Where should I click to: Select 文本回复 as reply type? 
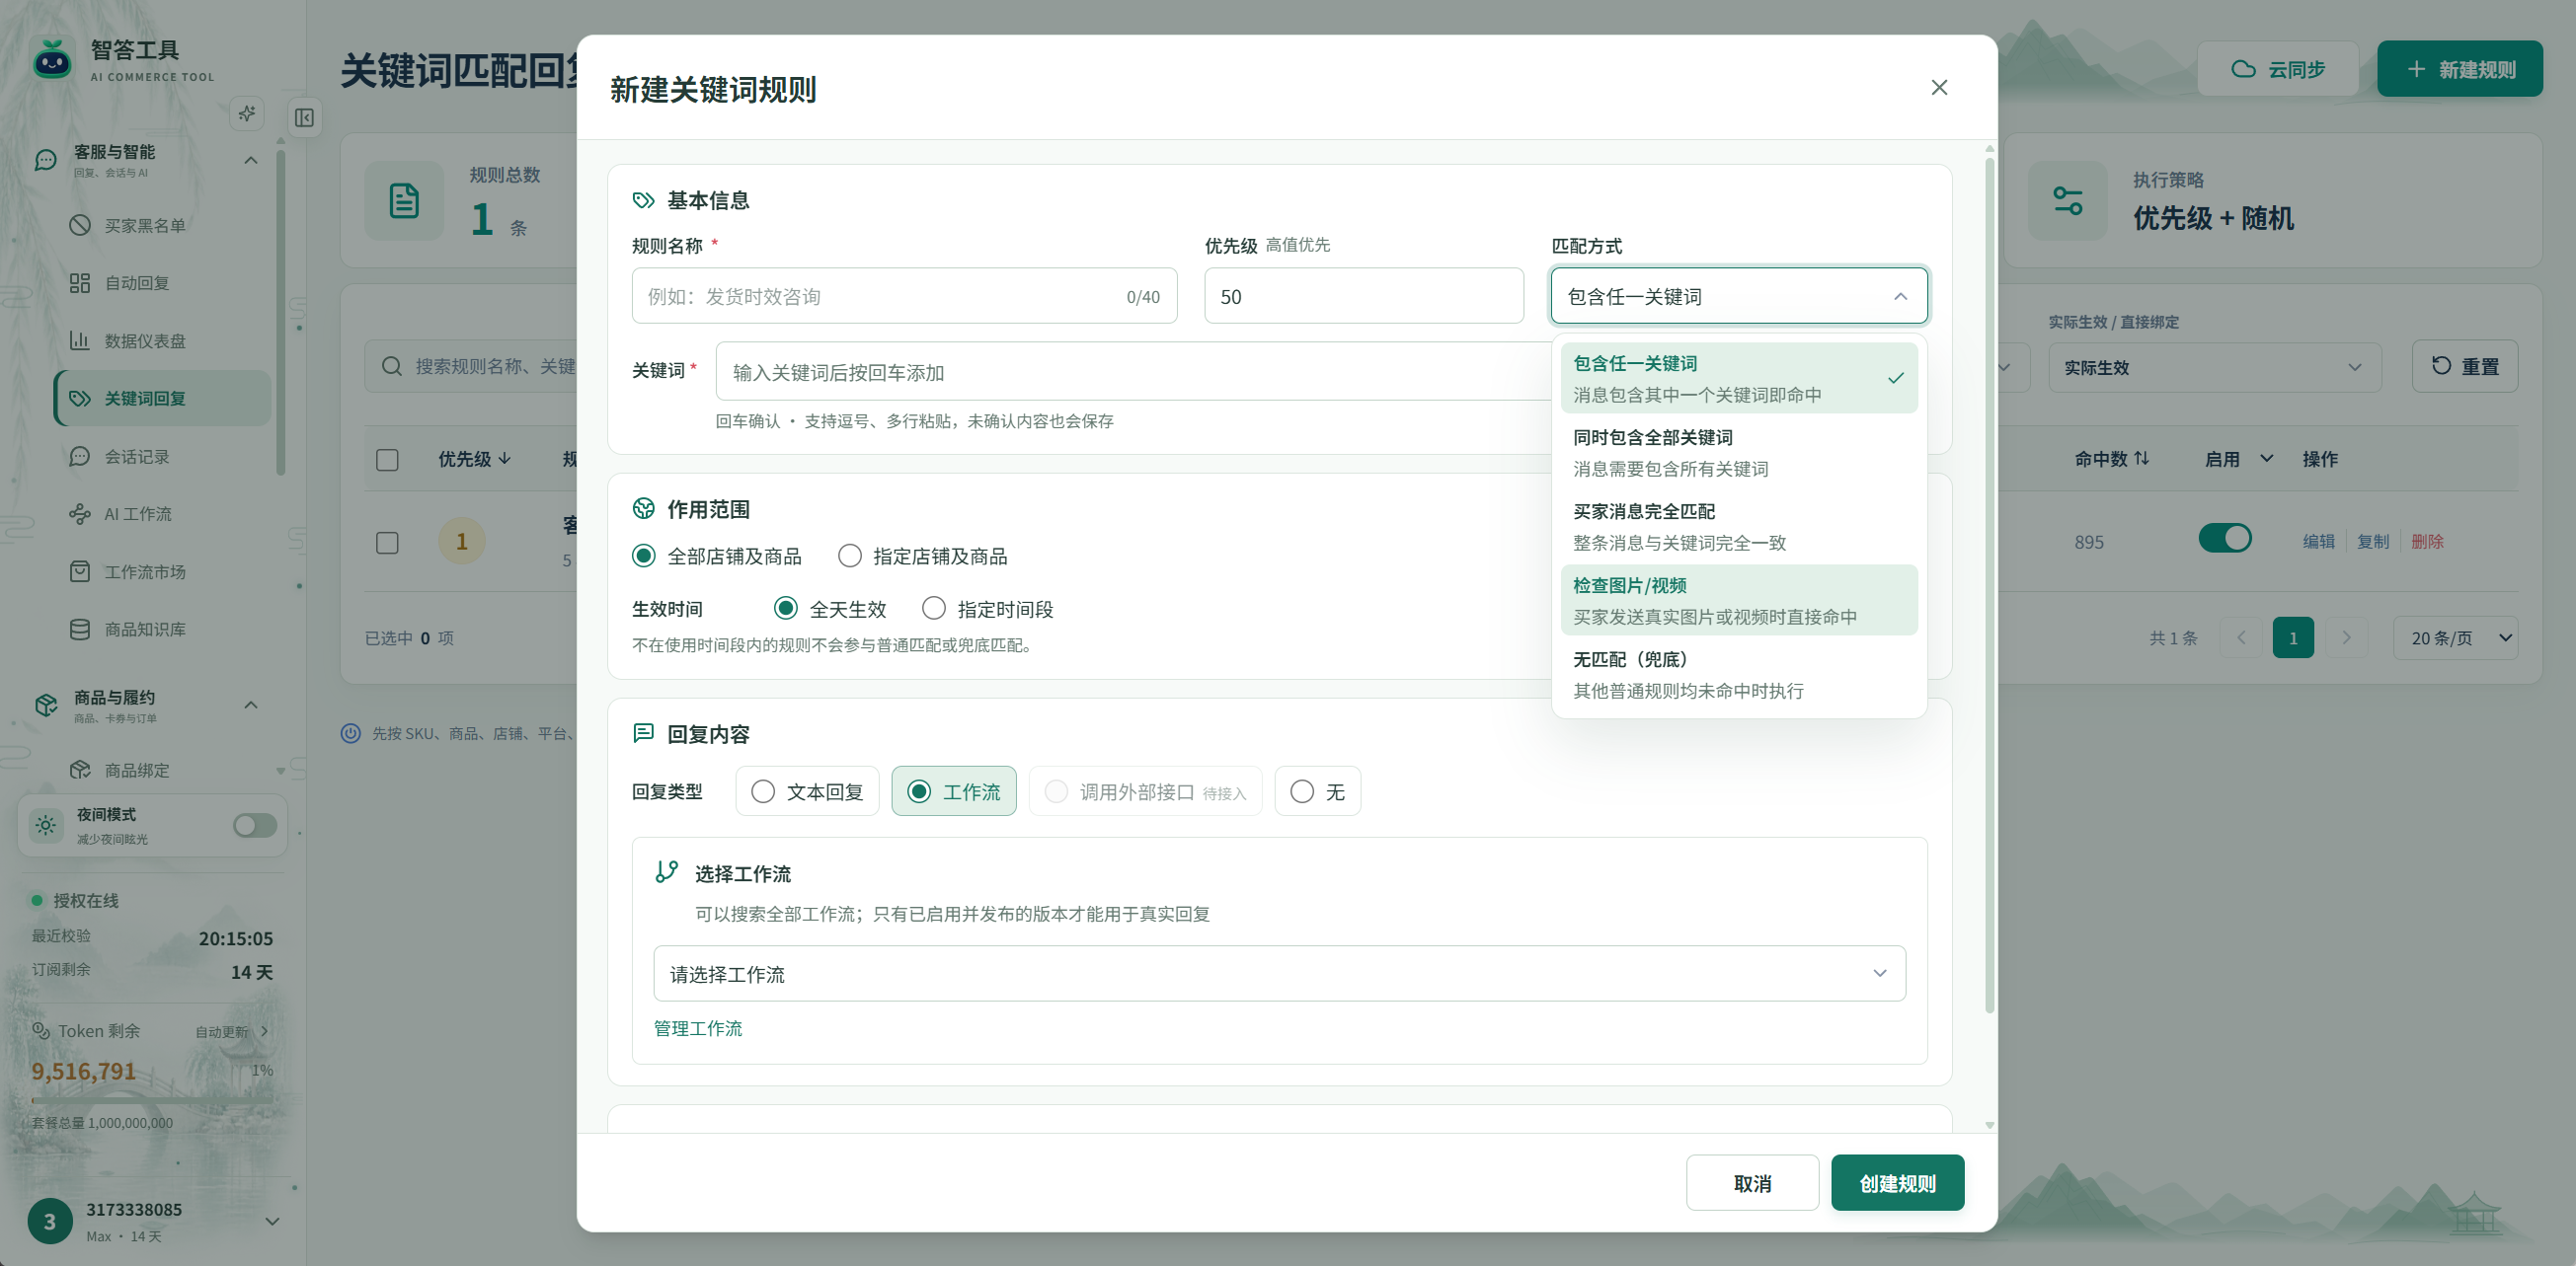pos(807,791)
